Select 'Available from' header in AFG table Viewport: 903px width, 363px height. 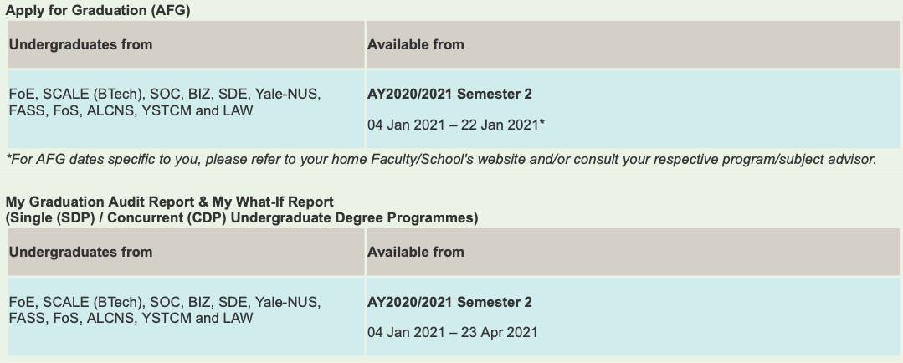pyautogui.click(x=415, y=44)
